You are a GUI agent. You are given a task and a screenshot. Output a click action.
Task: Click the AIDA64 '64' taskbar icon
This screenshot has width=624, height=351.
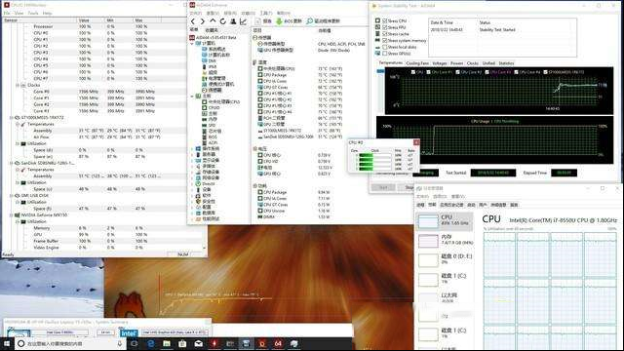pos(278,343)
